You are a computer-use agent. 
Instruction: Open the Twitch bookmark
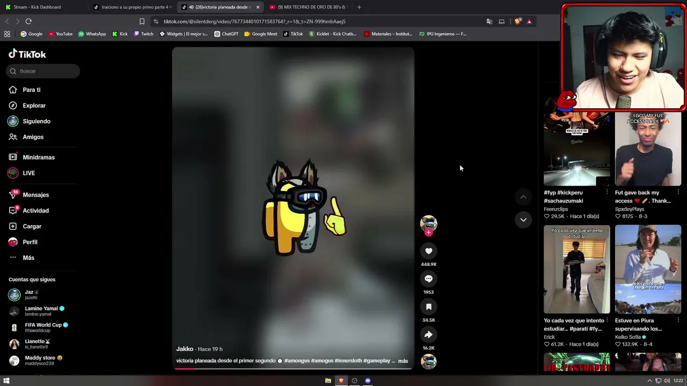pos(143,34)
